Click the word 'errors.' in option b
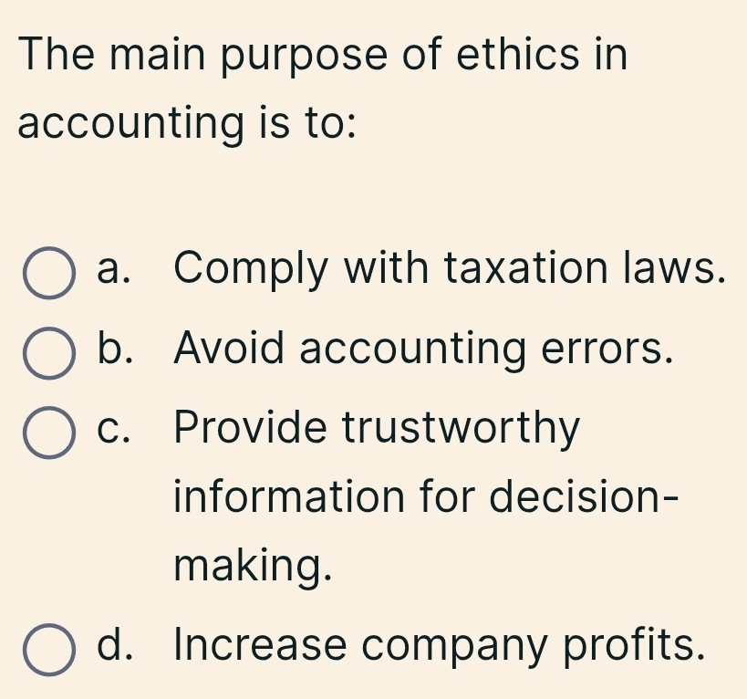 click(607, 349)
